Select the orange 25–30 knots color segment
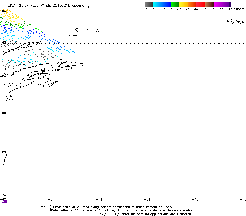The height and width of the screenshot is (216, 246). pyautogui.click(x=192, y=4)
